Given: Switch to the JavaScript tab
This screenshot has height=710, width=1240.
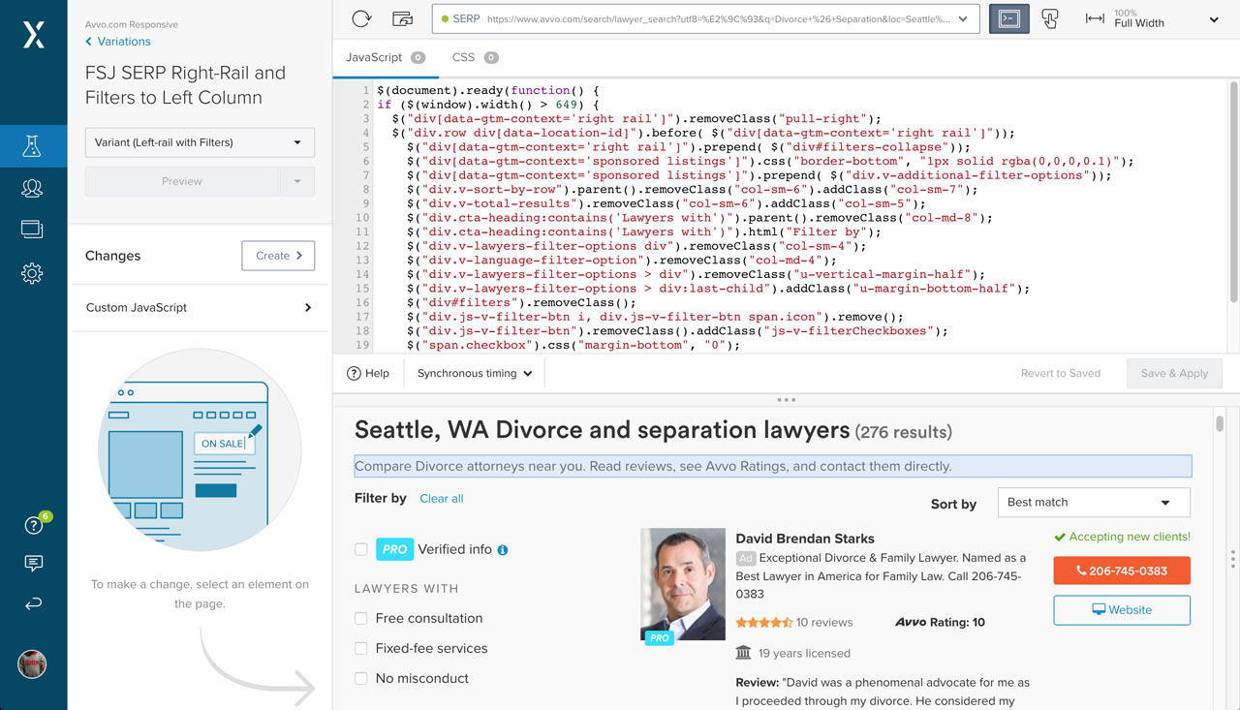Looking at the screenshot, I should coord(386,57).
